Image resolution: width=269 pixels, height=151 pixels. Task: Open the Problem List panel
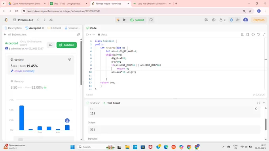23,20
